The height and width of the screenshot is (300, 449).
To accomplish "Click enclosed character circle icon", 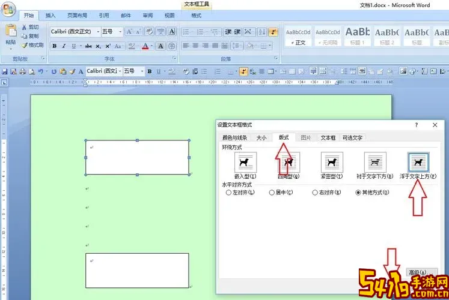I will tap(171, 46).
